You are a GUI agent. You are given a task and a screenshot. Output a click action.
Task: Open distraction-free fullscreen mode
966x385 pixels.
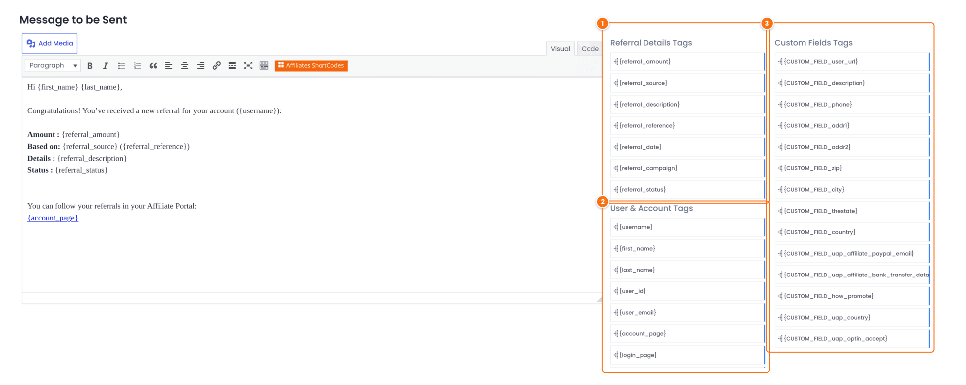click(248, 66)
